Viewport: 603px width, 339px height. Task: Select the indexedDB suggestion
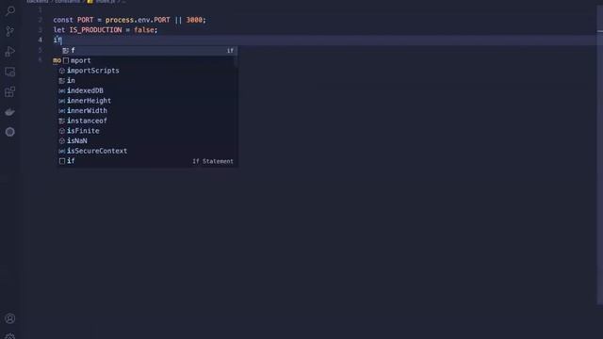point(147,90)
